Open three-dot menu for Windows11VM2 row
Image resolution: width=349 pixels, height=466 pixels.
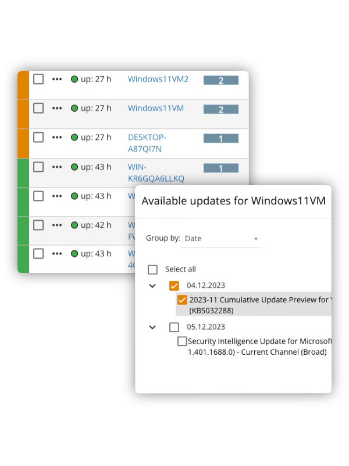click(x=56, y=79)
